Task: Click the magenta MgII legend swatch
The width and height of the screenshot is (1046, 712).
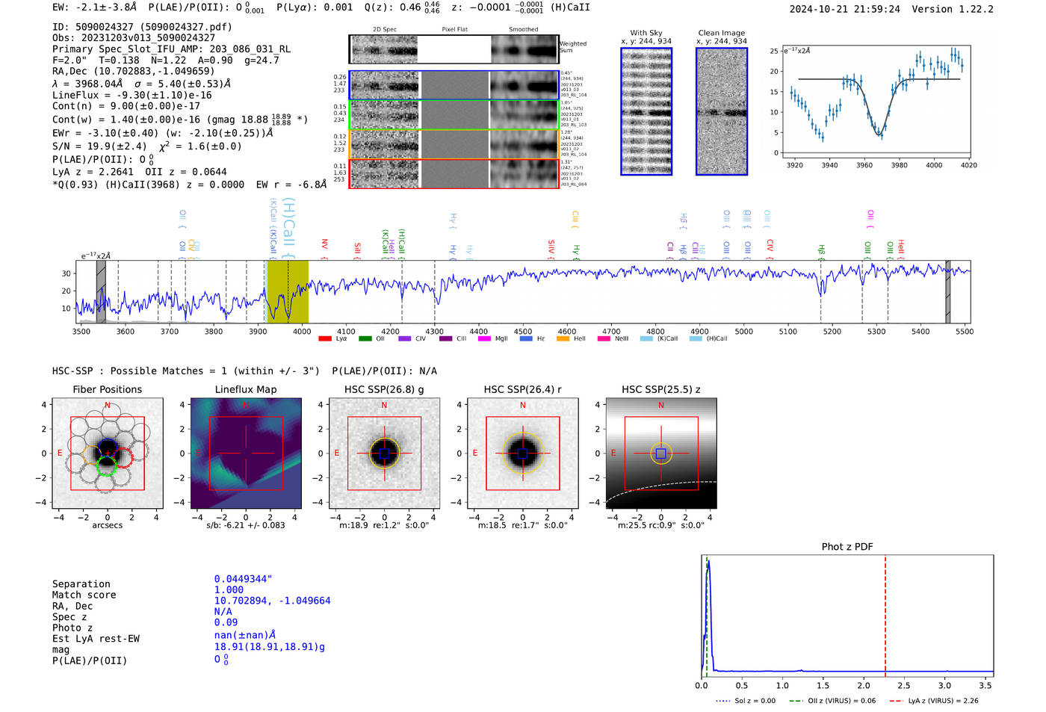Action: 484,338
